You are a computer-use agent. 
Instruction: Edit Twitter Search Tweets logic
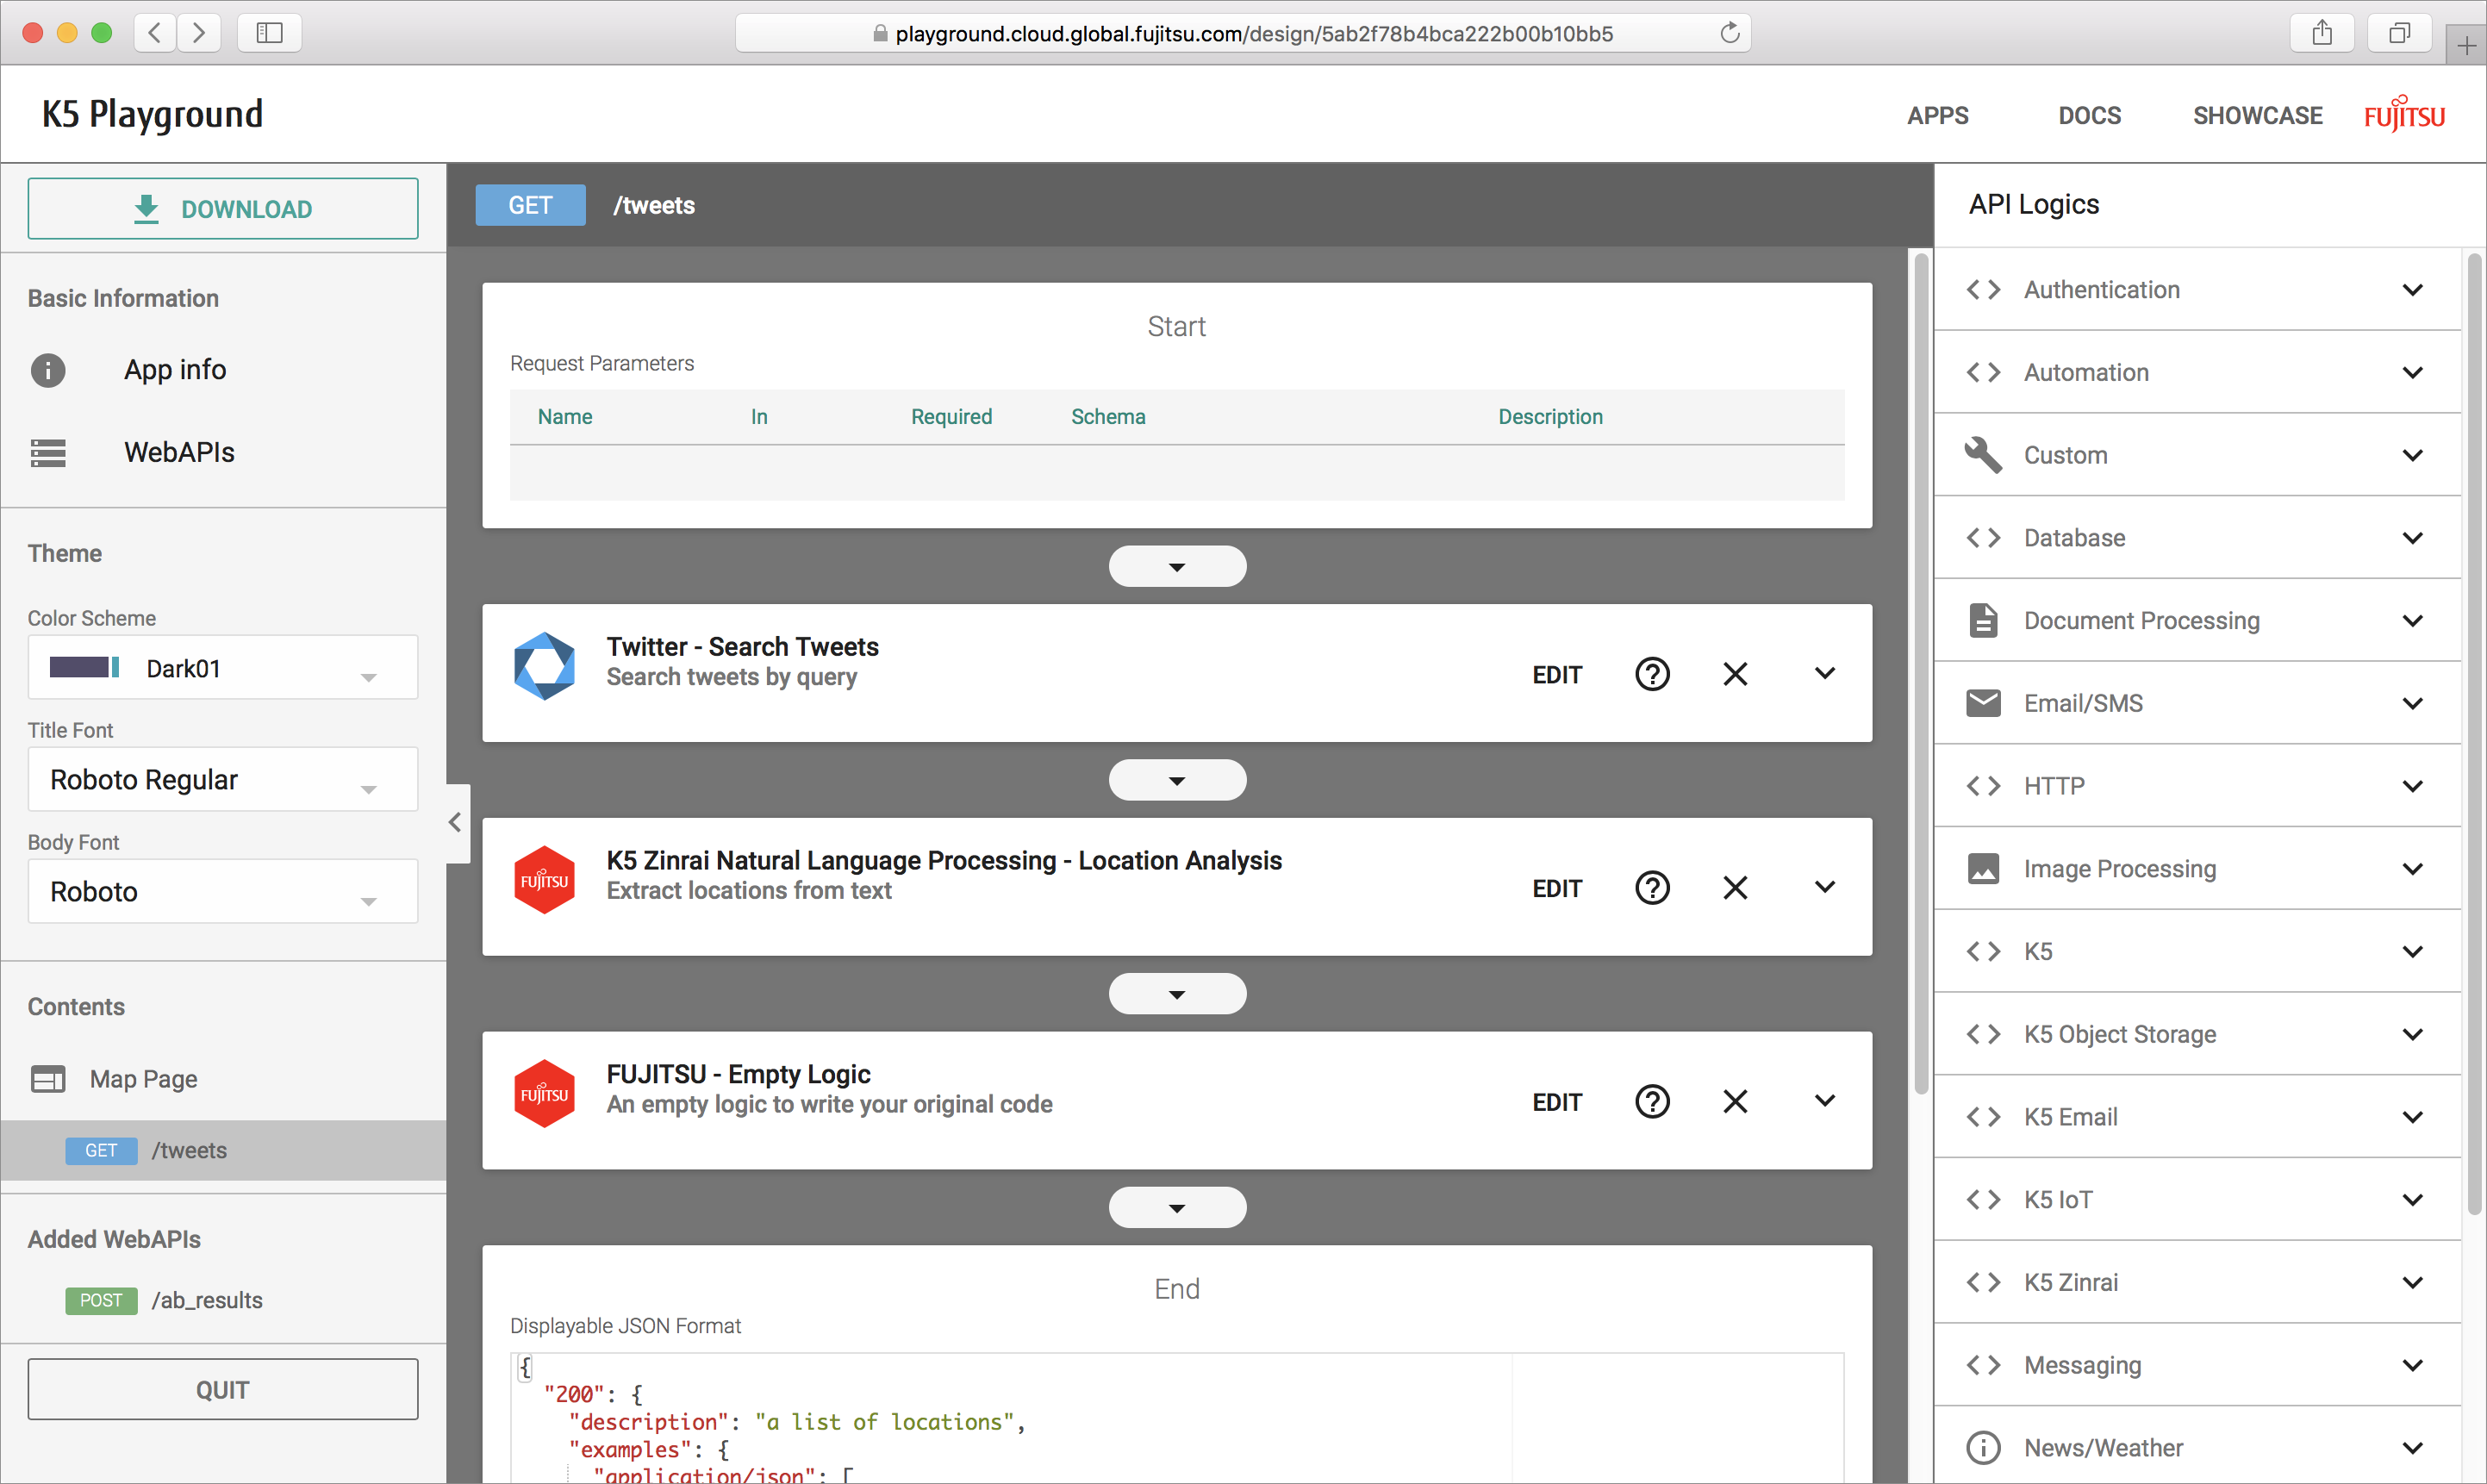pyautogui.click(x=1557, y=675)
